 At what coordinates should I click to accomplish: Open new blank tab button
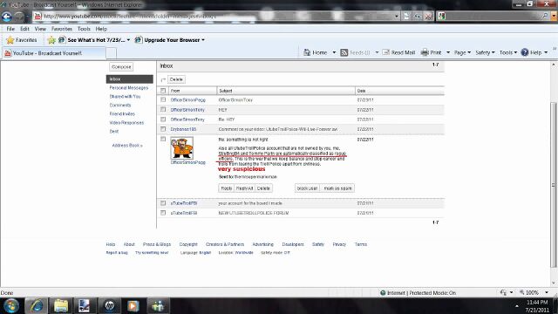tap(111, 53)
